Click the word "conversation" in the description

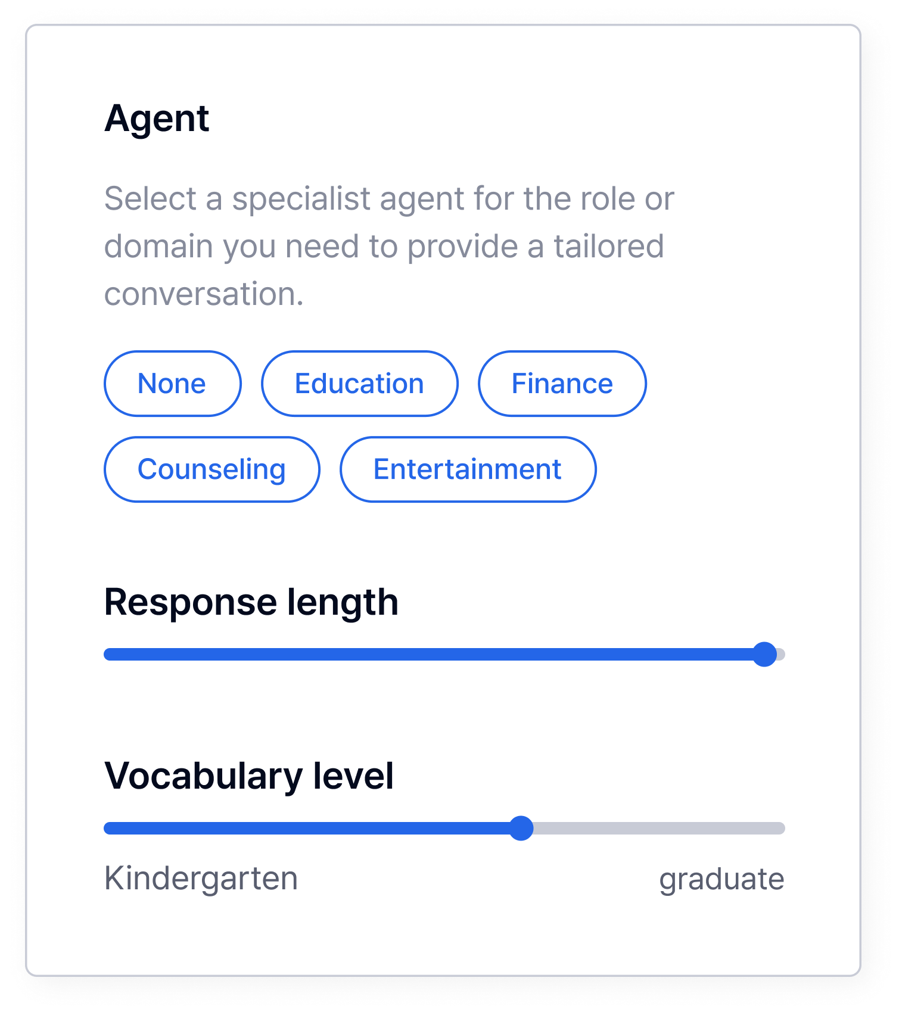click(200, 294)
